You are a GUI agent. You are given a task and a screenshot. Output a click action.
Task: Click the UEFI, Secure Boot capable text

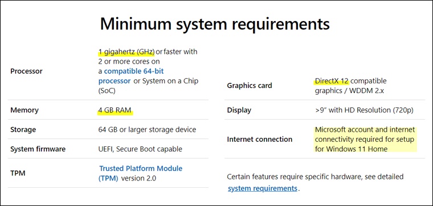(140, 149)
